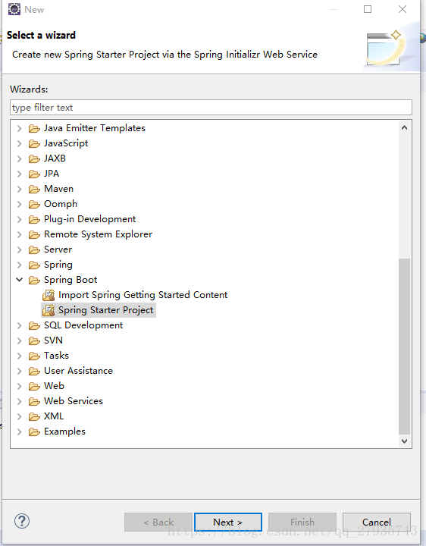Select the Maven label in the tree
Image resolution: width=426 pixels, height=546 pixels.
58,189
